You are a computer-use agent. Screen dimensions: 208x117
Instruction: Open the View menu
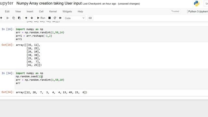click(x=18, y=12)
